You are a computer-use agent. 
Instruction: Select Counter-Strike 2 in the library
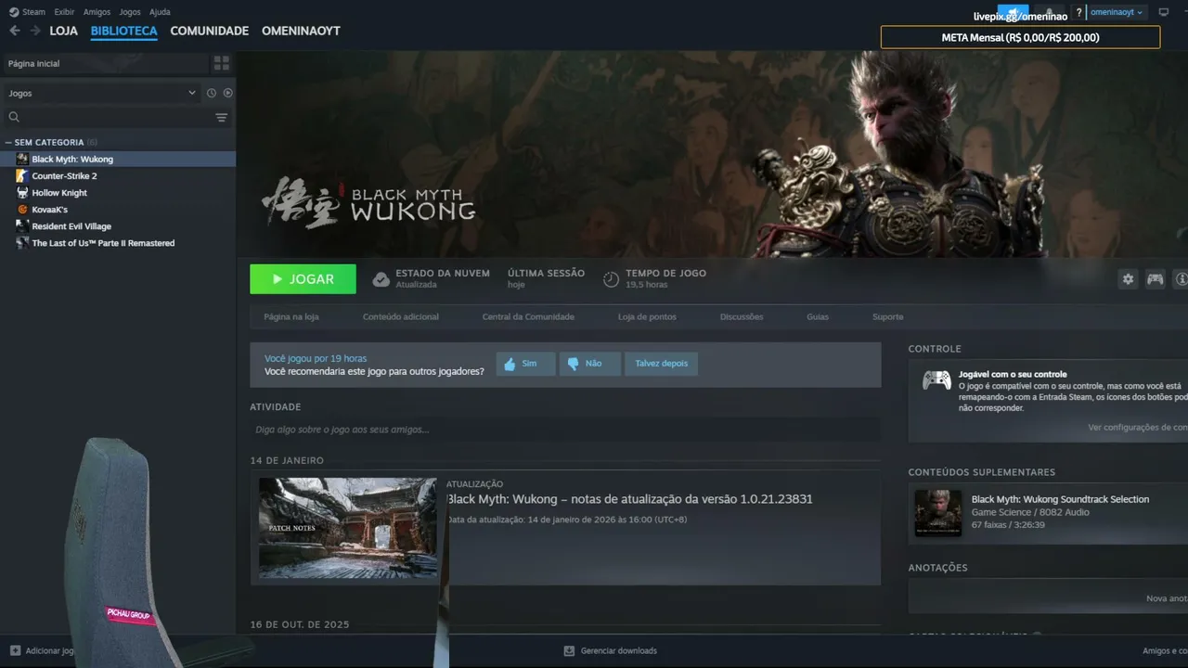coord(118,176)
